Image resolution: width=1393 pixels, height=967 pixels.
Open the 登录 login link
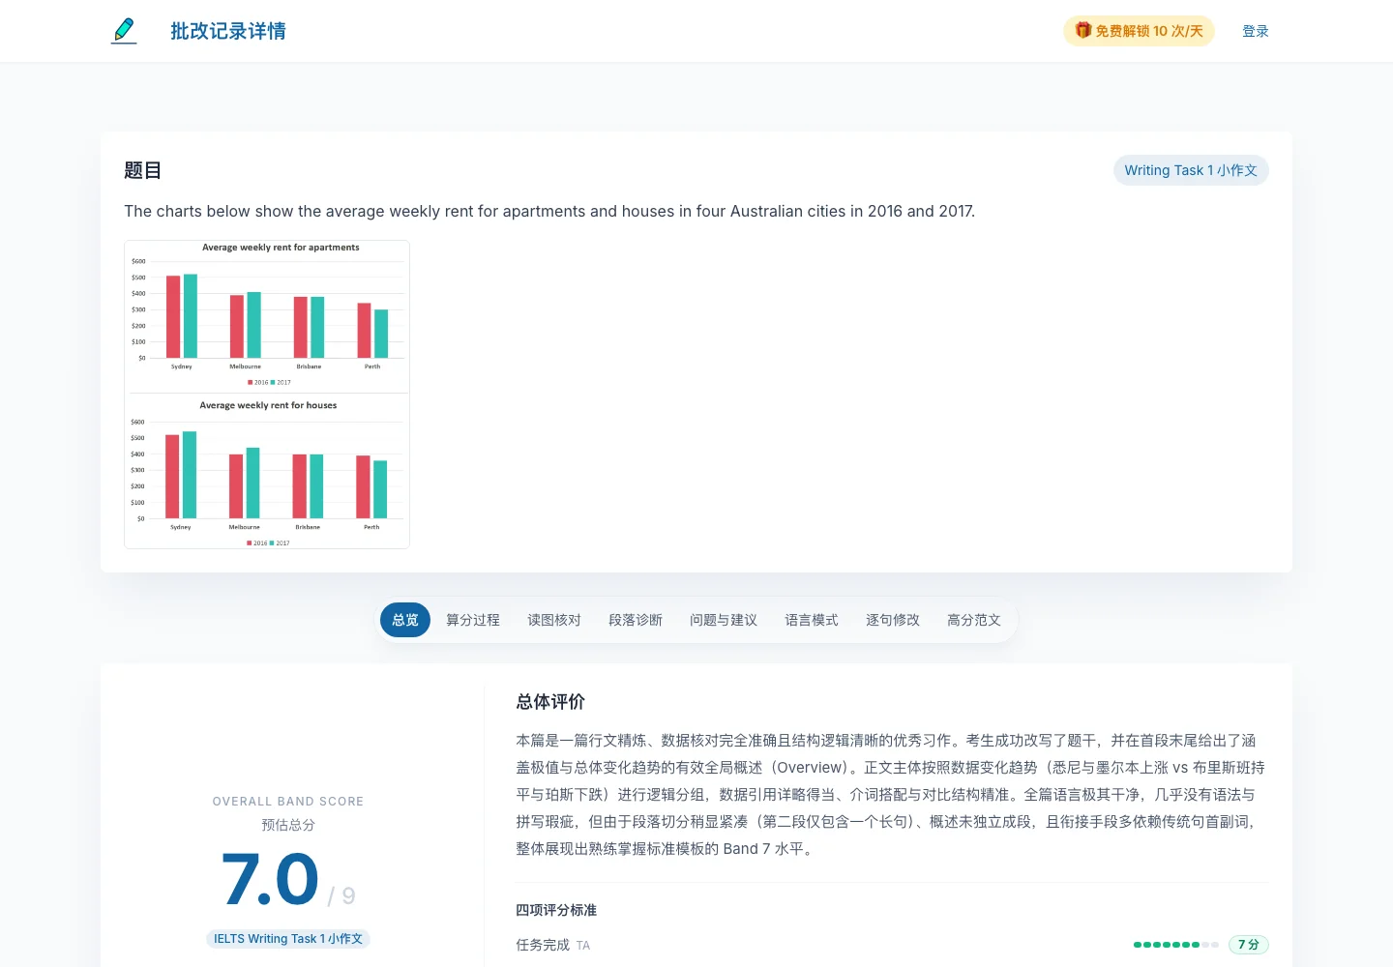click(1255, 31)
